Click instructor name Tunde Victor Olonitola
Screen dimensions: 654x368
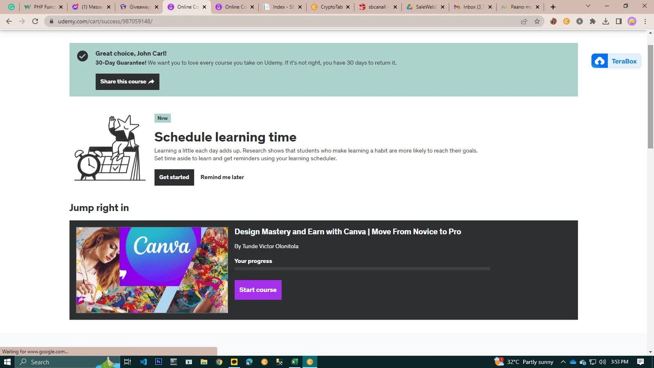(270, 247)
